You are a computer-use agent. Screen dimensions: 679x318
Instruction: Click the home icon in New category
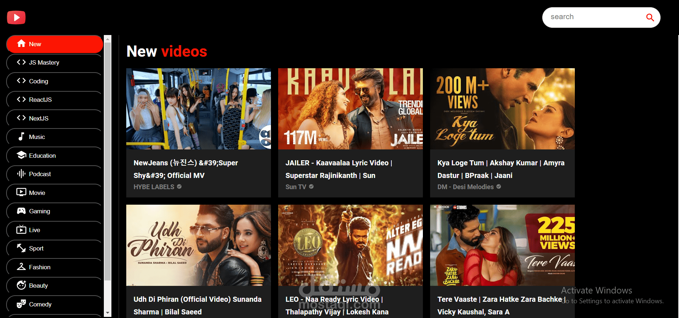click(21, 43)
